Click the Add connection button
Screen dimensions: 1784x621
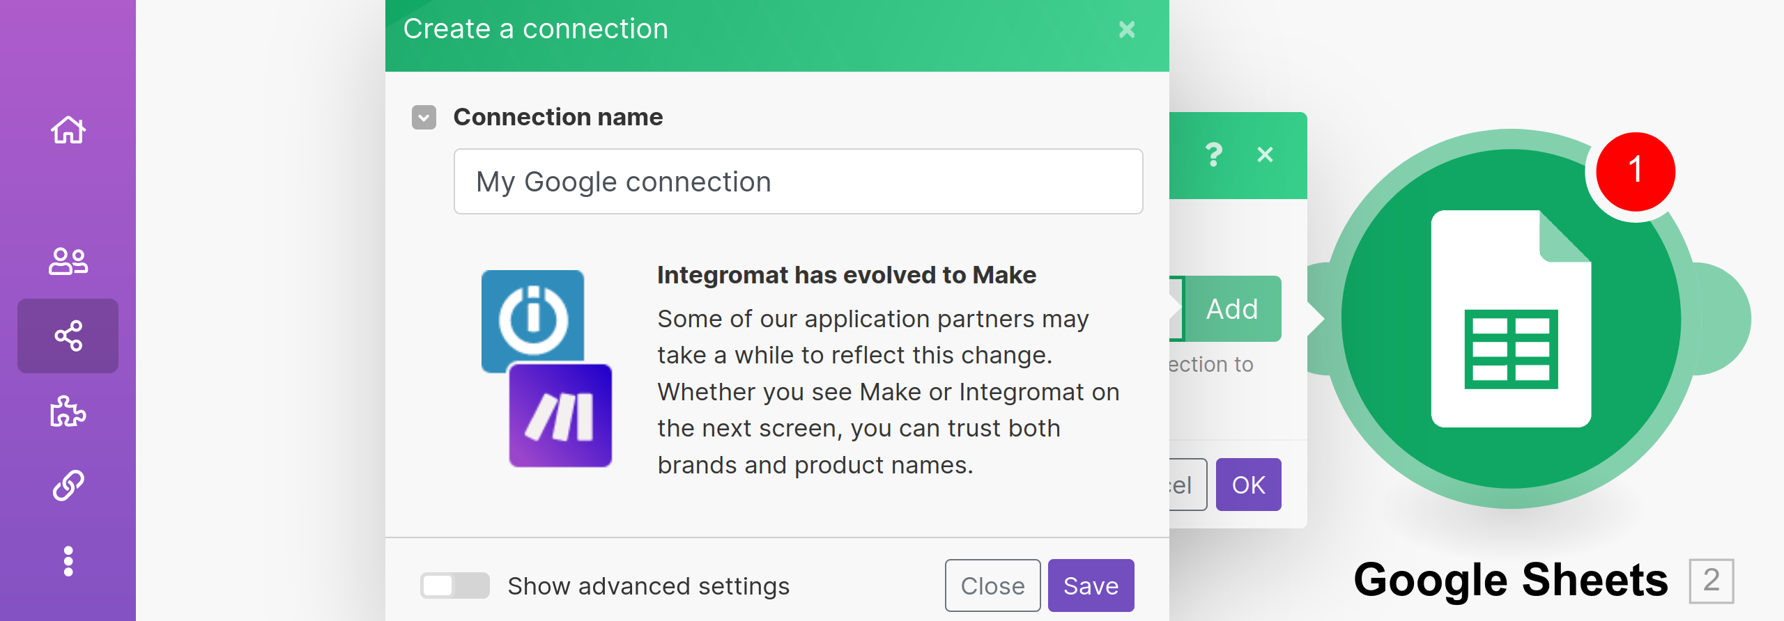[1232, 308]
